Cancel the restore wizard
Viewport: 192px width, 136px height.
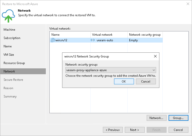[179, 130]
